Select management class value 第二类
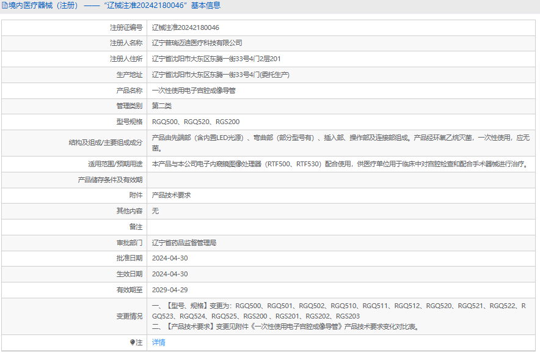This screenshot has width=540, height=354. point(161,106)
